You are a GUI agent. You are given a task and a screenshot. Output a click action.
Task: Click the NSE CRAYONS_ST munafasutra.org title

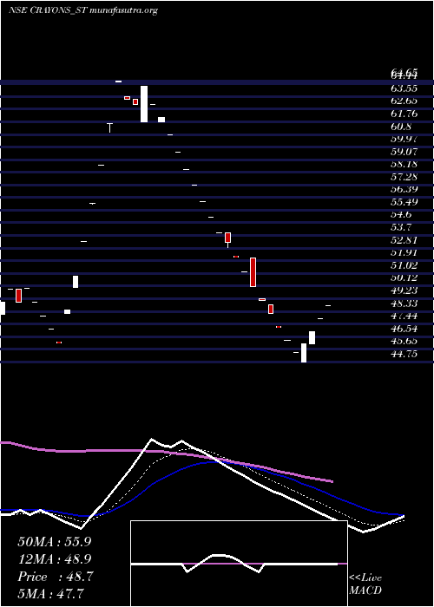(x=83, y=10)
